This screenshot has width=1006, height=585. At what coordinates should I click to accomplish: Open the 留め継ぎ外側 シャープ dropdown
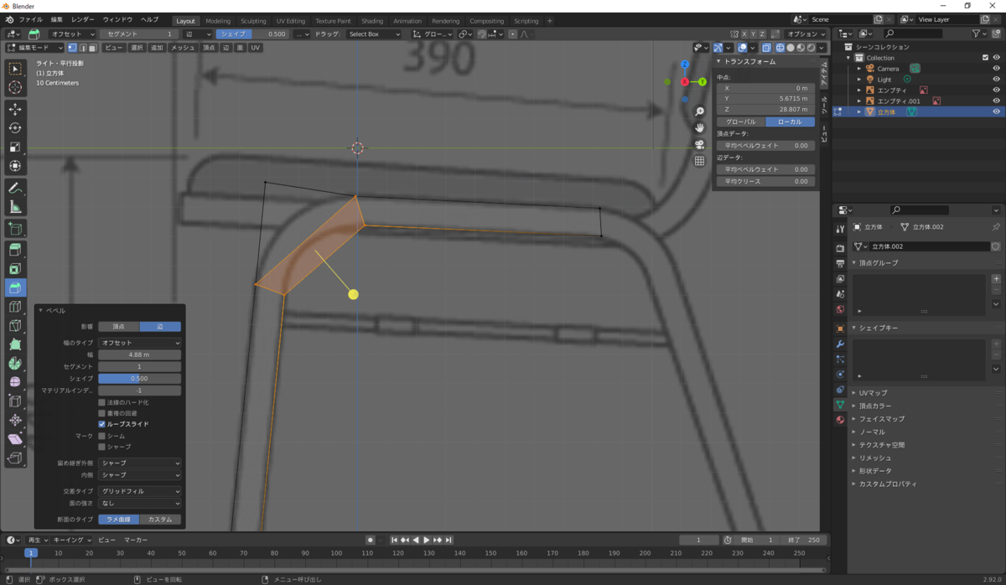139,463
